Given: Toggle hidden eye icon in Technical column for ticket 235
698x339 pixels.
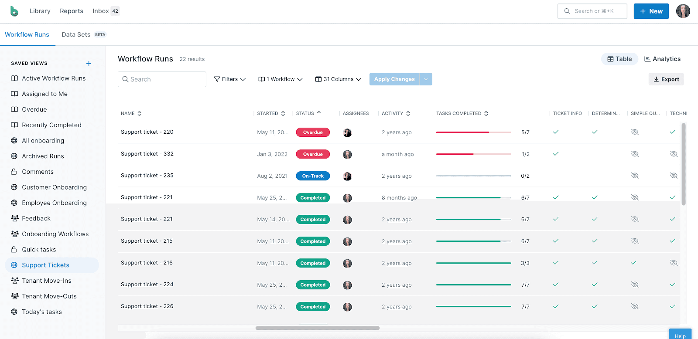Looking at the screenshot, I should click(674, 176).
